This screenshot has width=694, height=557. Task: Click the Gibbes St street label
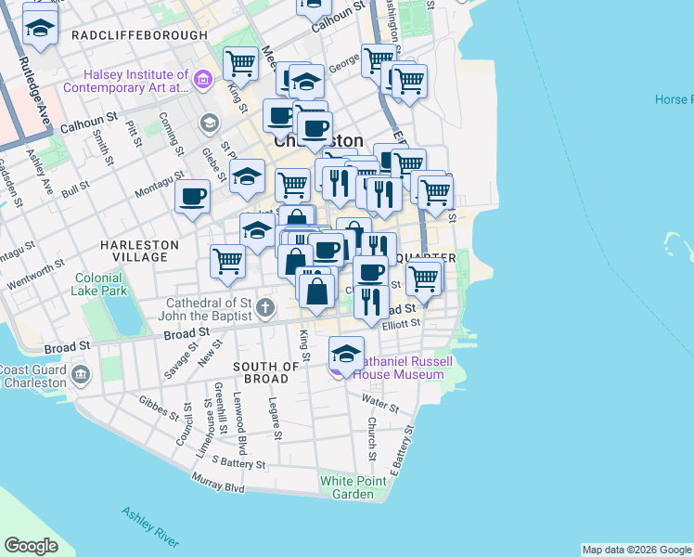159,408
